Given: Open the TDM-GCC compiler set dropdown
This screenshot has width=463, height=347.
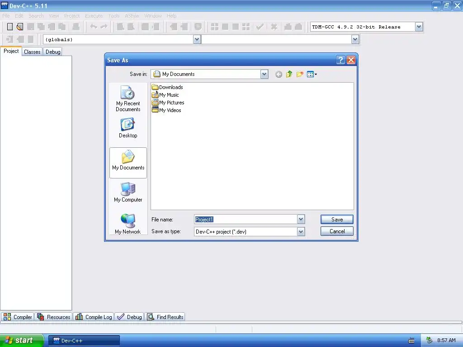Looking at the screenshot, I should coord(419,27).
